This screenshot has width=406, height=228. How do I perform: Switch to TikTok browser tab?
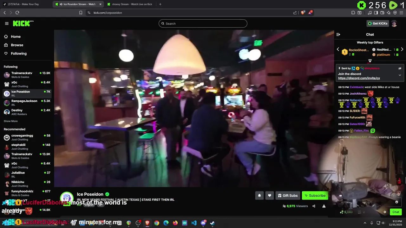[x=25, y=4]
